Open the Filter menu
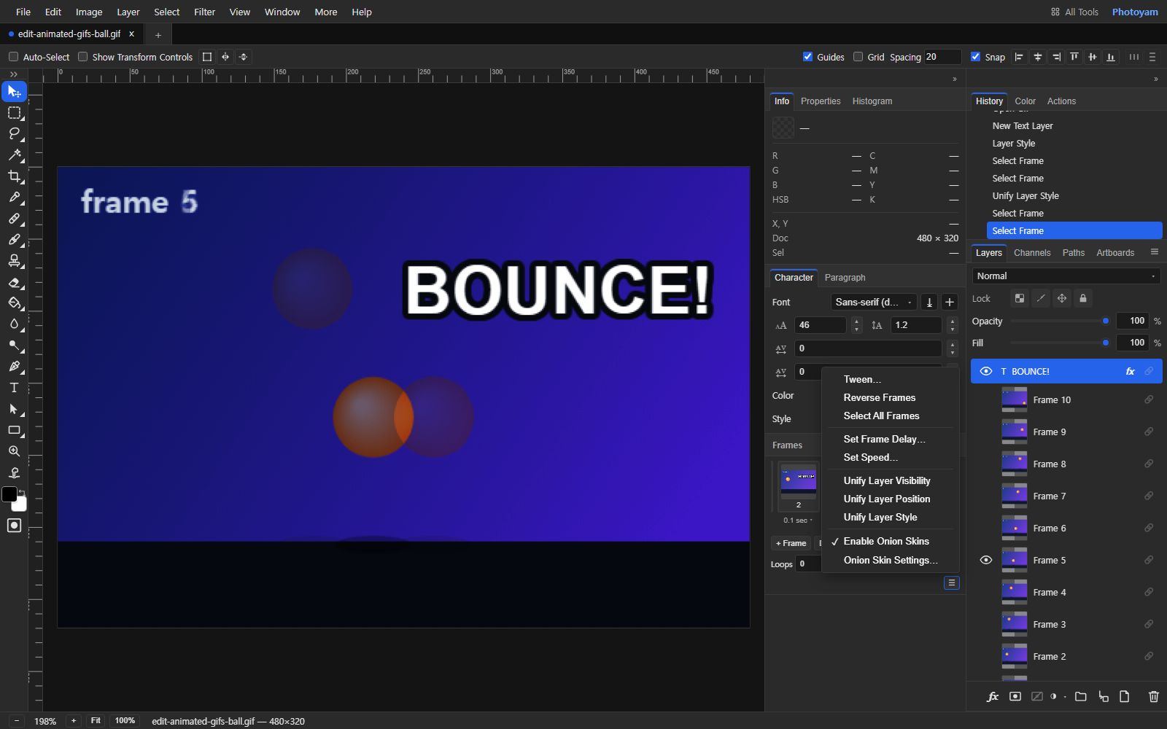The height and width of the screenshot is (729, 1167). 204,12
